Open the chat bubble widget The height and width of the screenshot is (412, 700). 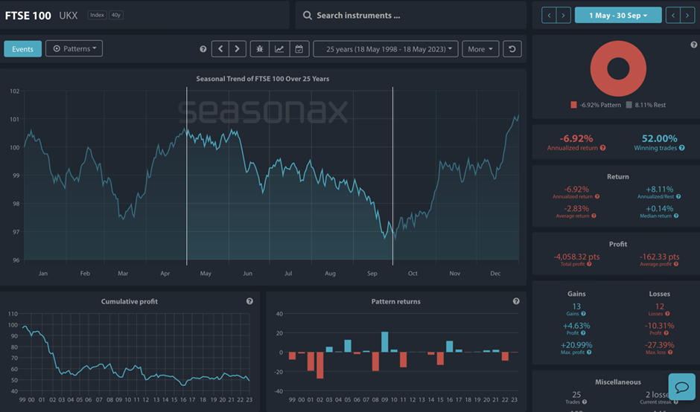[681, 387]
